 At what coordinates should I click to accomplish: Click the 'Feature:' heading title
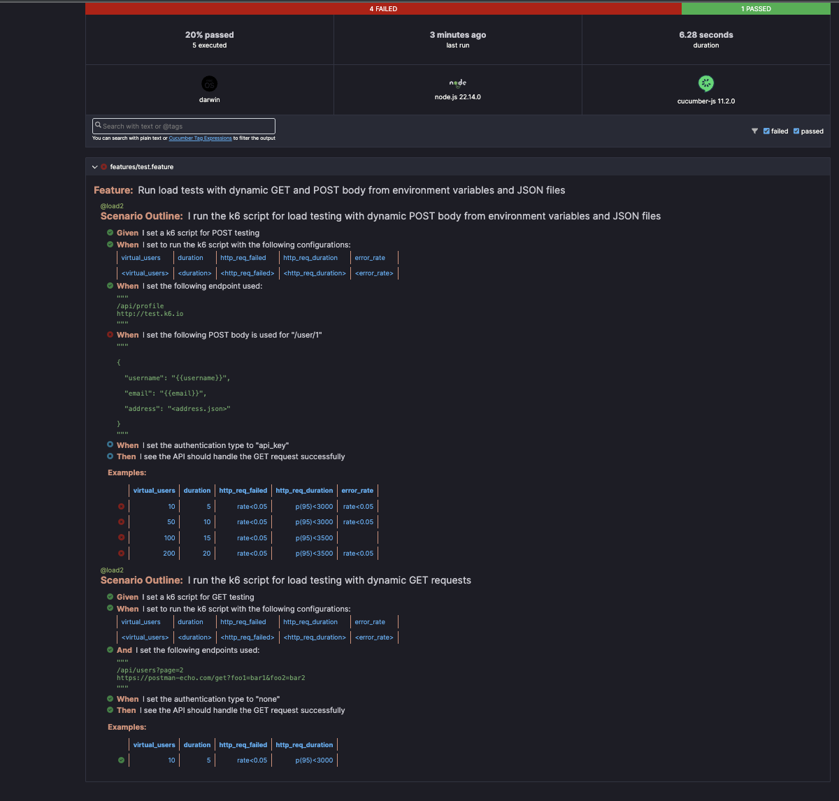[329, 190]
